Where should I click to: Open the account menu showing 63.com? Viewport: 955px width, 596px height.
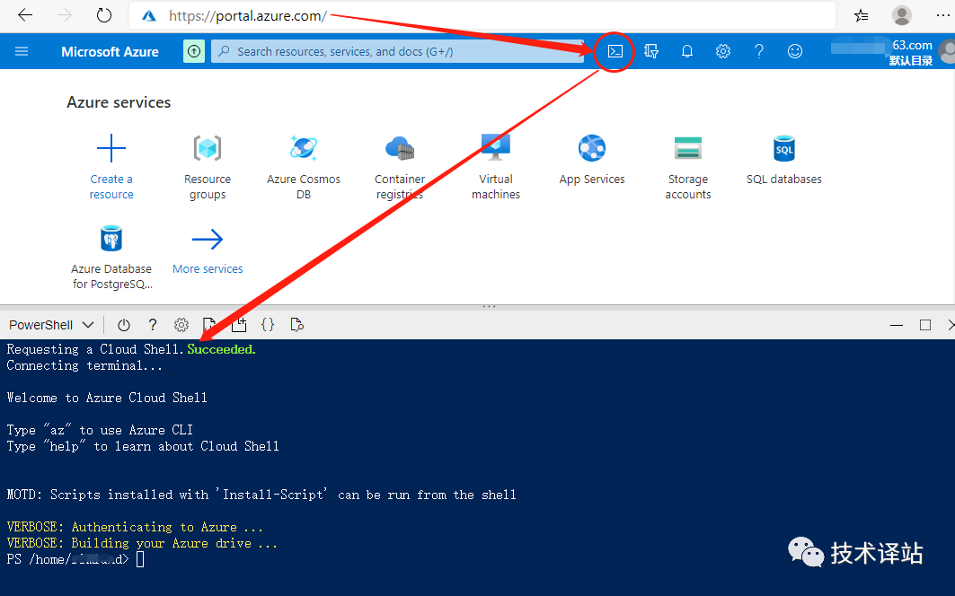891,52
